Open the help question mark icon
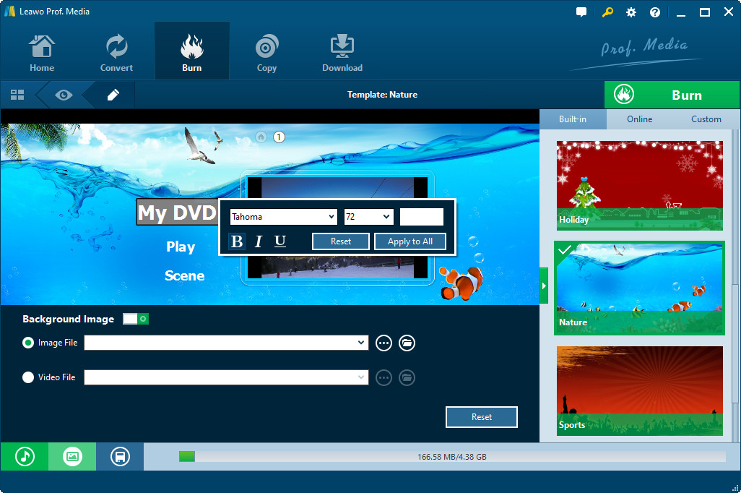This screenshot has height=493, width=741. coord(654,12)
